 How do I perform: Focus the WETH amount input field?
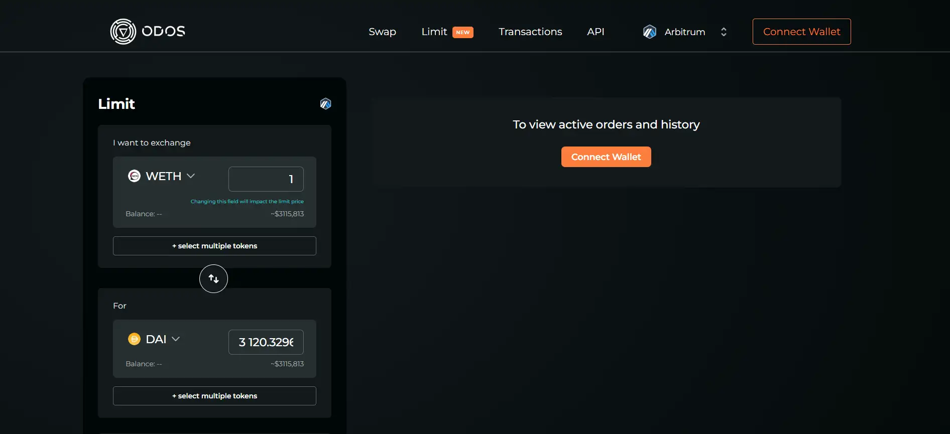[x=266, y=179]
